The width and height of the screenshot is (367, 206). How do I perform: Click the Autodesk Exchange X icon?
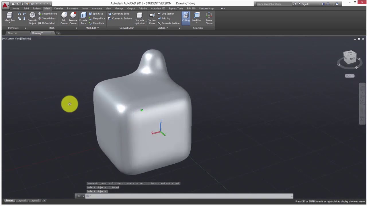click(x=323, y=4)
